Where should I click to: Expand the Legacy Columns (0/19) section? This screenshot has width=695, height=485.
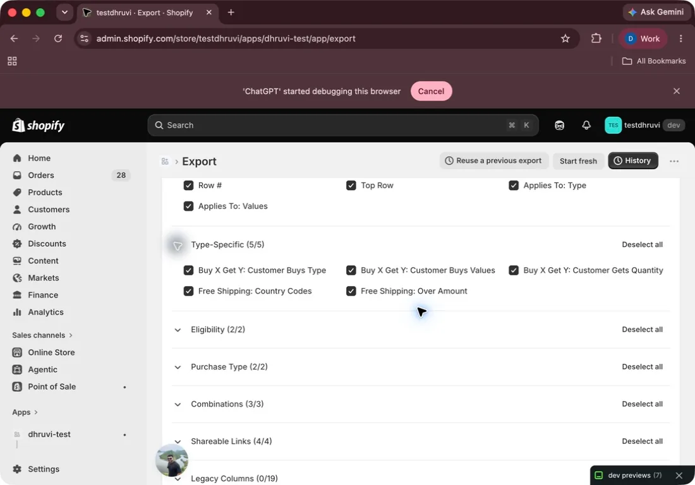tap(178, 479)
